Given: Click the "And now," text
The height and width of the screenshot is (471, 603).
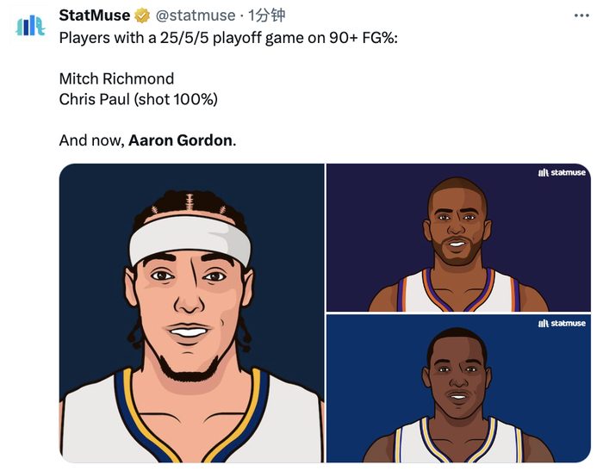Looking at the screenshot, I should (x=91, y=140).
